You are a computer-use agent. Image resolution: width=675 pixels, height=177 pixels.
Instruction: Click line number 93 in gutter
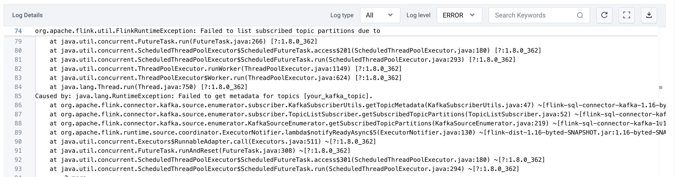tap(18, 169)
